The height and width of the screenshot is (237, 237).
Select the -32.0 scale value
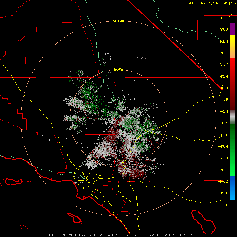click(x=223, y=135)
